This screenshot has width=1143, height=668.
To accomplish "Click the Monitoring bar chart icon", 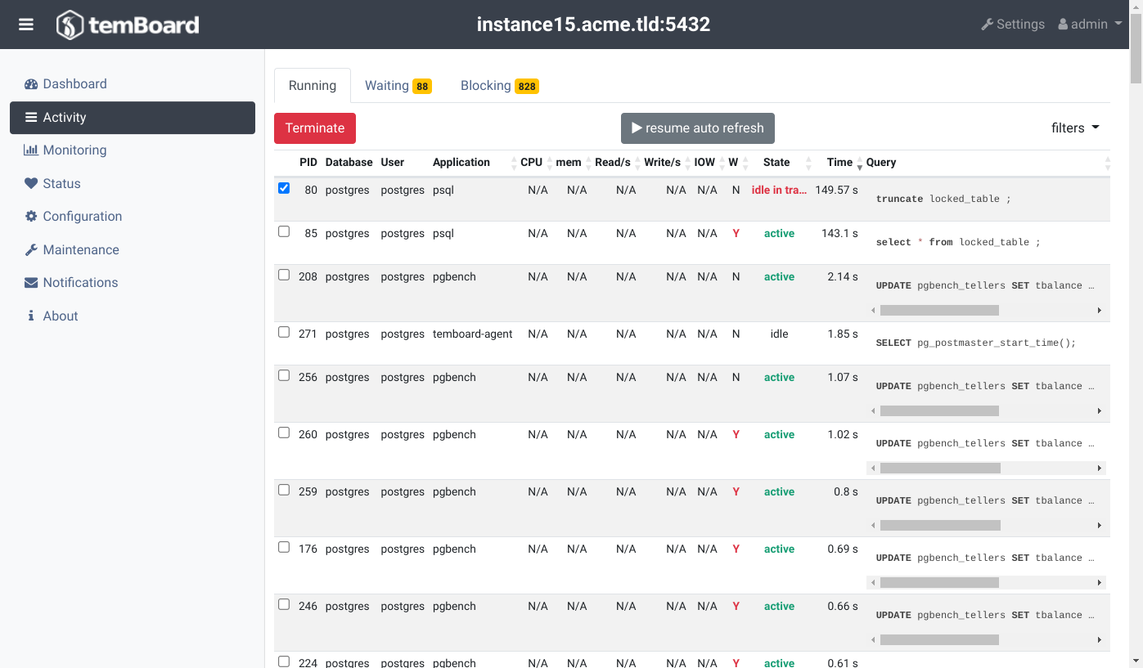I will pos(31,150).
